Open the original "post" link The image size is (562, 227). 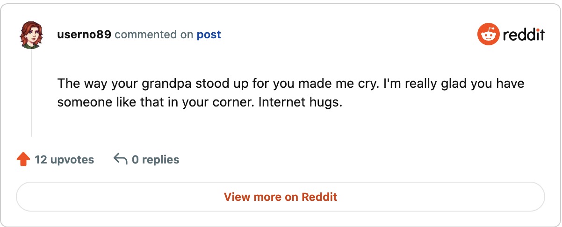click(x=209, y=35)
